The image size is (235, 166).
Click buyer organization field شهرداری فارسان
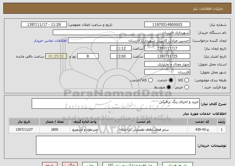121,33
